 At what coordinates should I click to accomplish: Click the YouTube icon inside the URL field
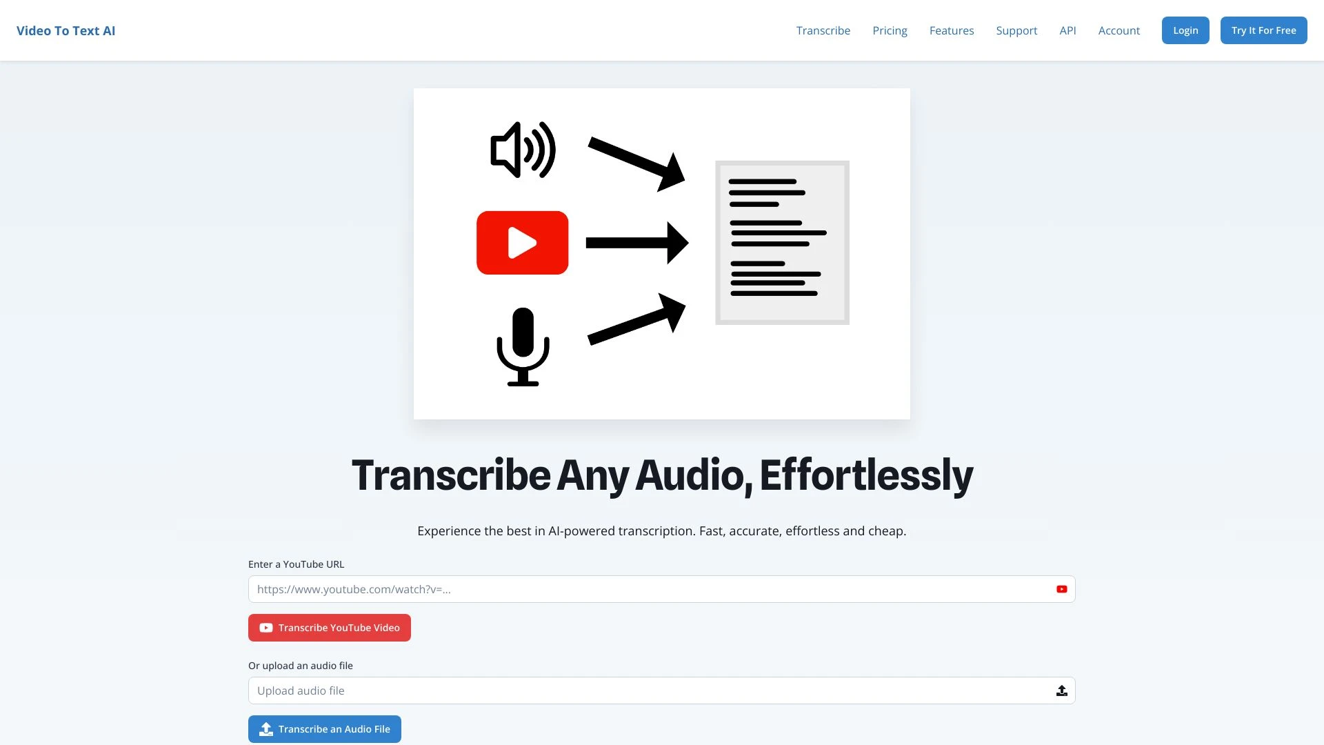coord(1061,589)
